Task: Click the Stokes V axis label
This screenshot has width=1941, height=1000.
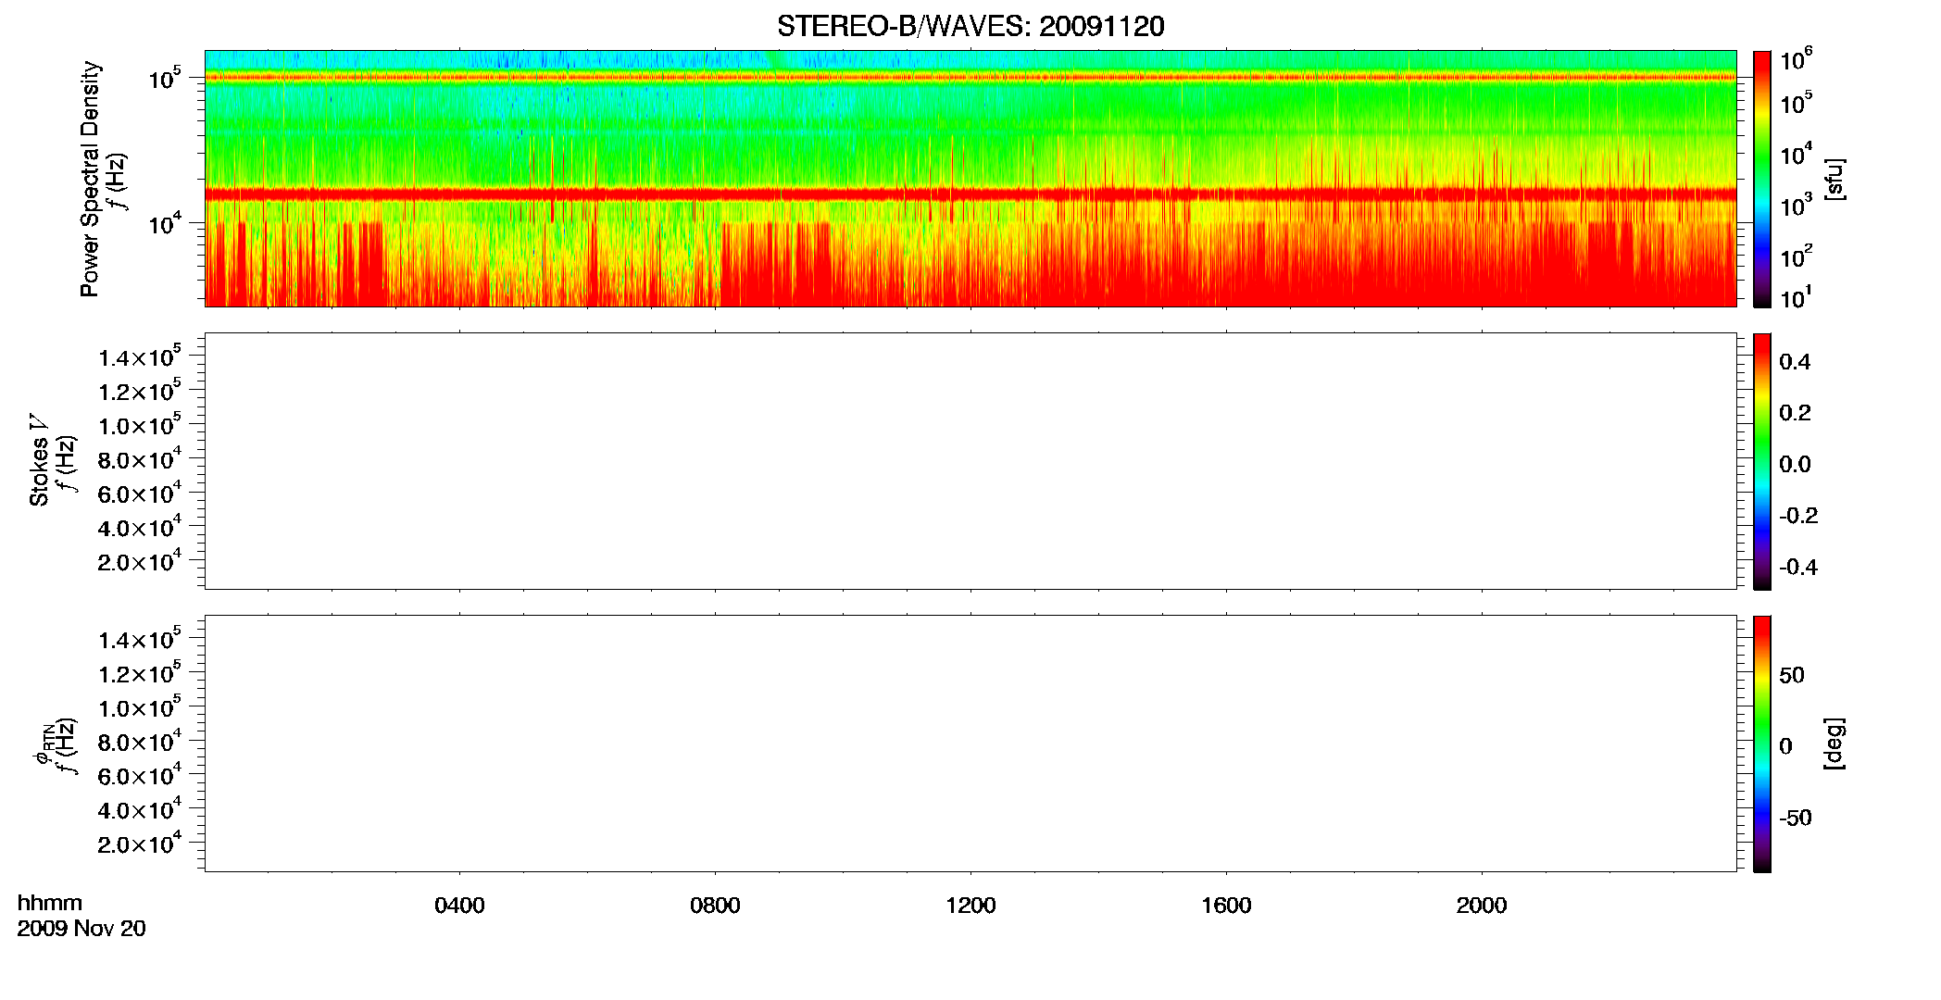Action: pyautogui.click(x=39, y=461)
